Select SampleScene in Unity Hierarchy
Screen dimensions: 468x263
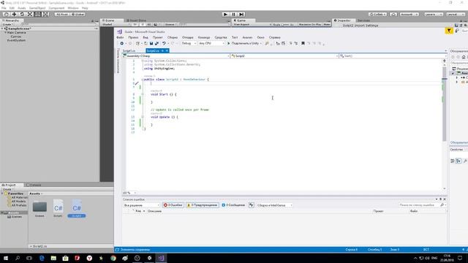(x=20, y=28)
